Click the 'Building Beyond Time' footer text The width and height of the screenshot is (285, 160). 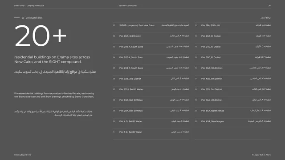click(x=23, y=155)
